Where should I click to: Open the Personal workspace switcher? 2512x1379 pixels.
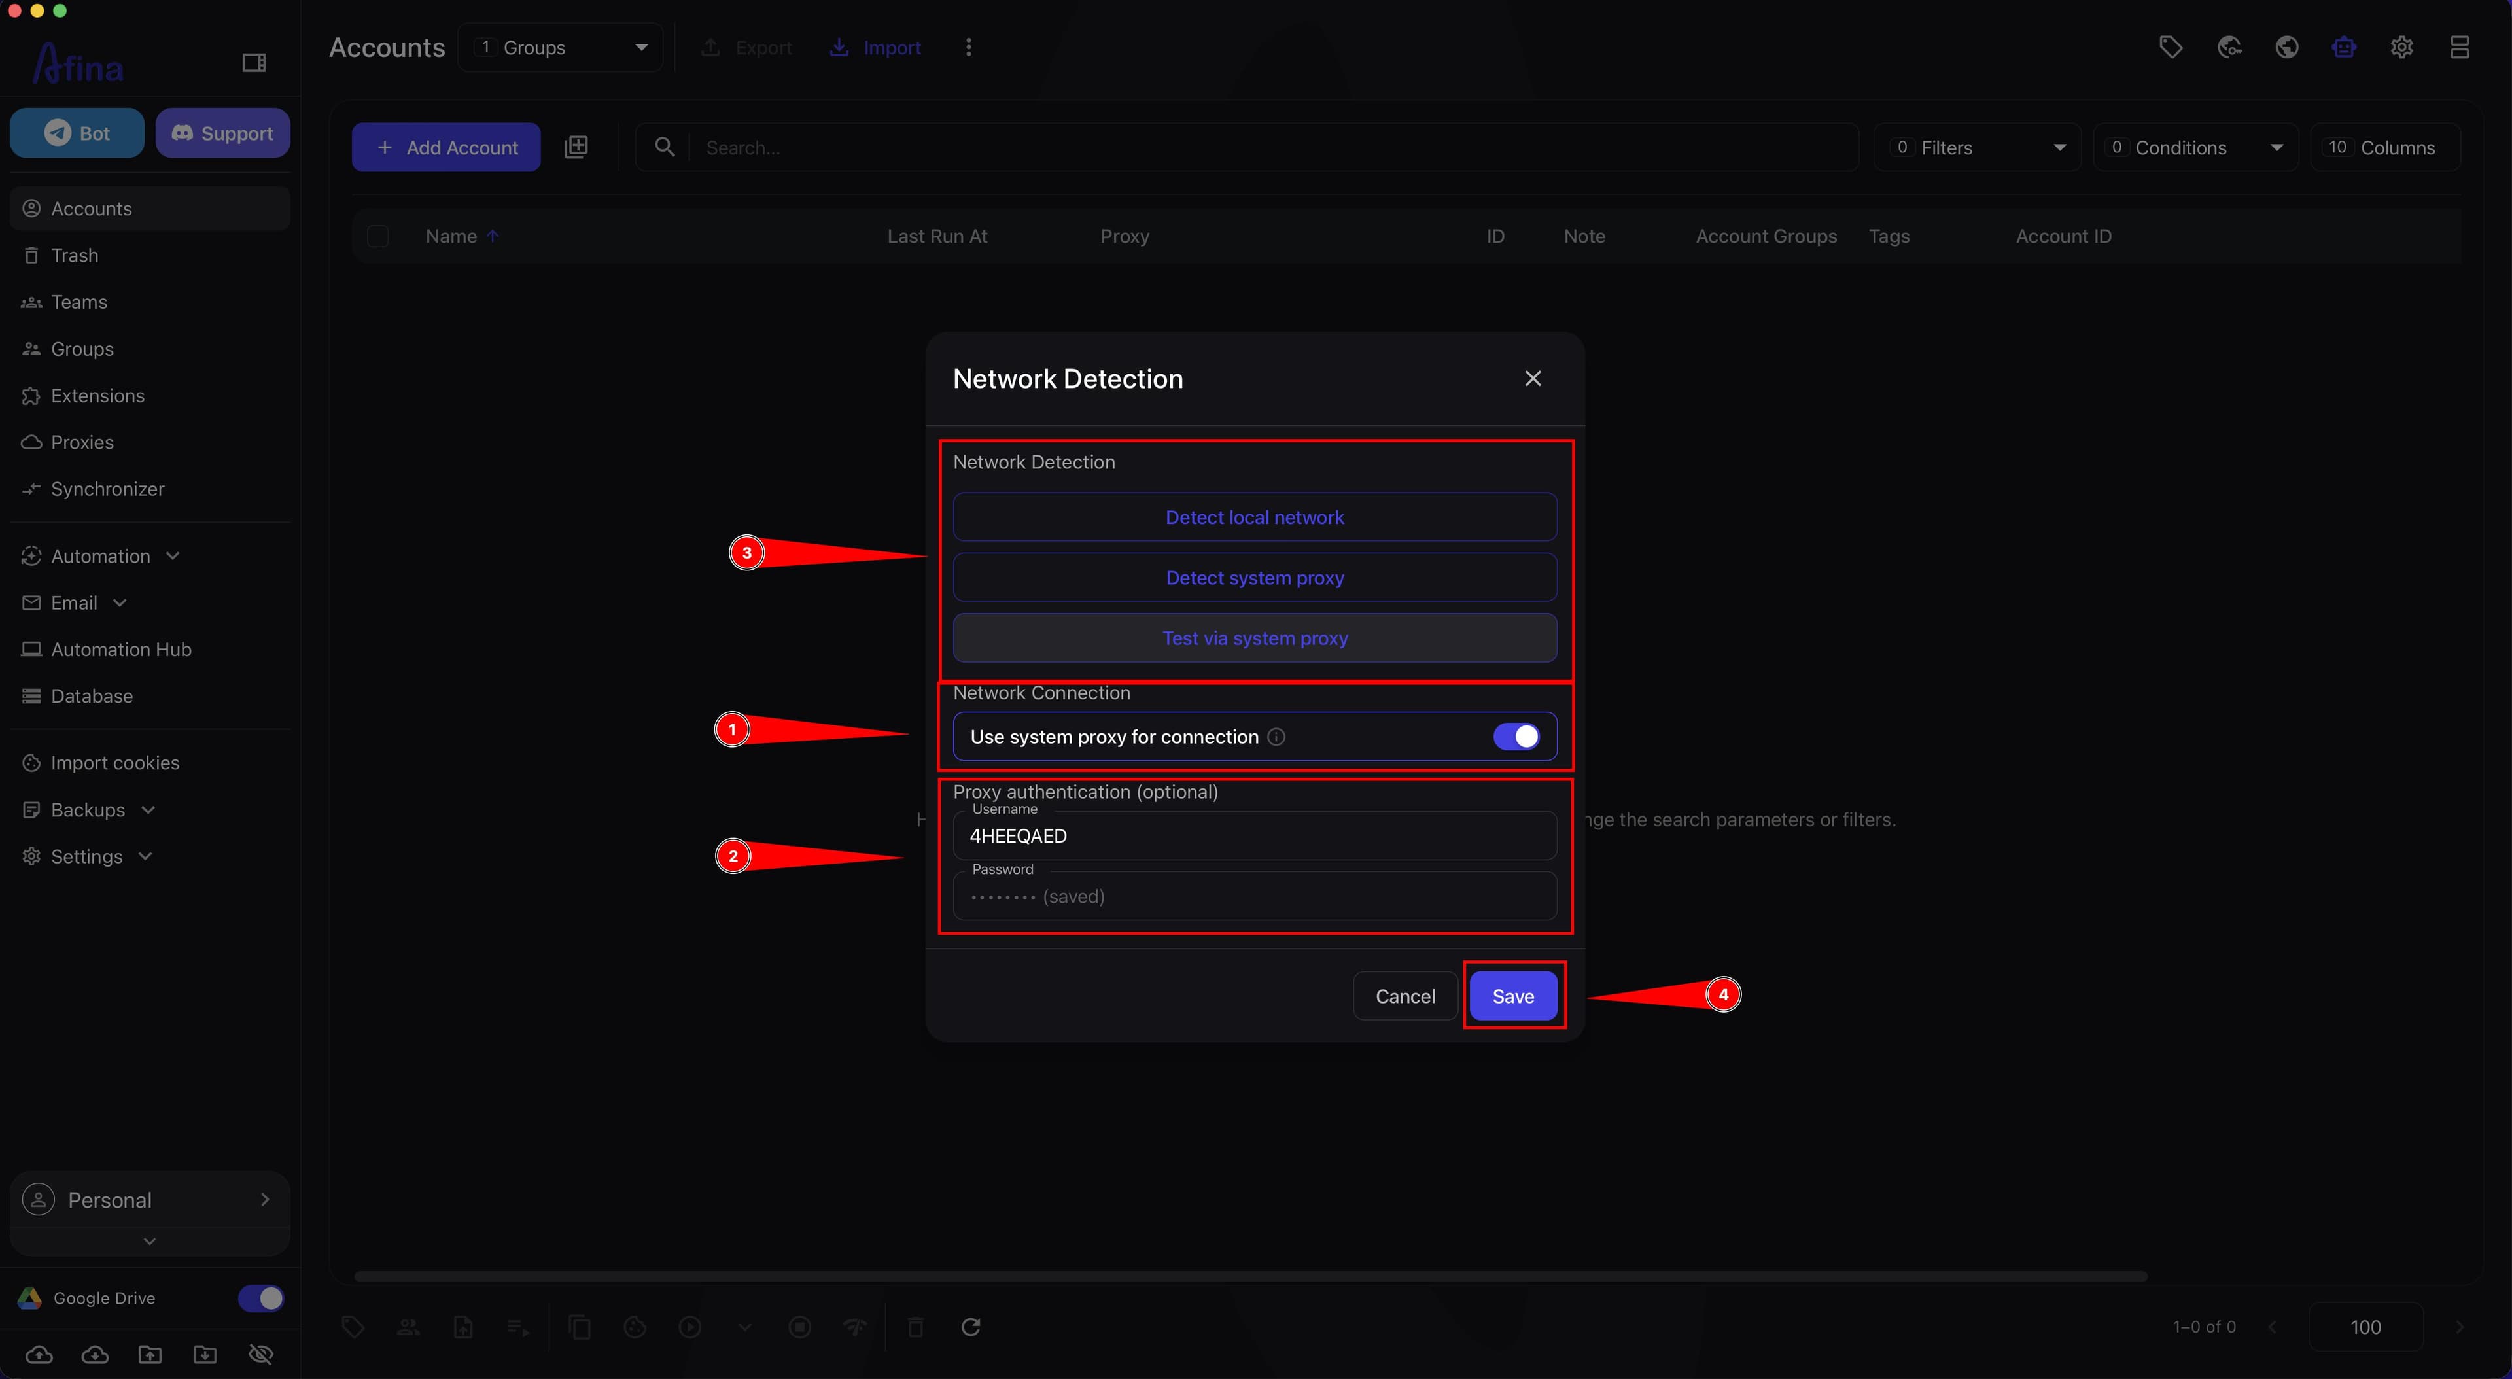click(149, 1200)
